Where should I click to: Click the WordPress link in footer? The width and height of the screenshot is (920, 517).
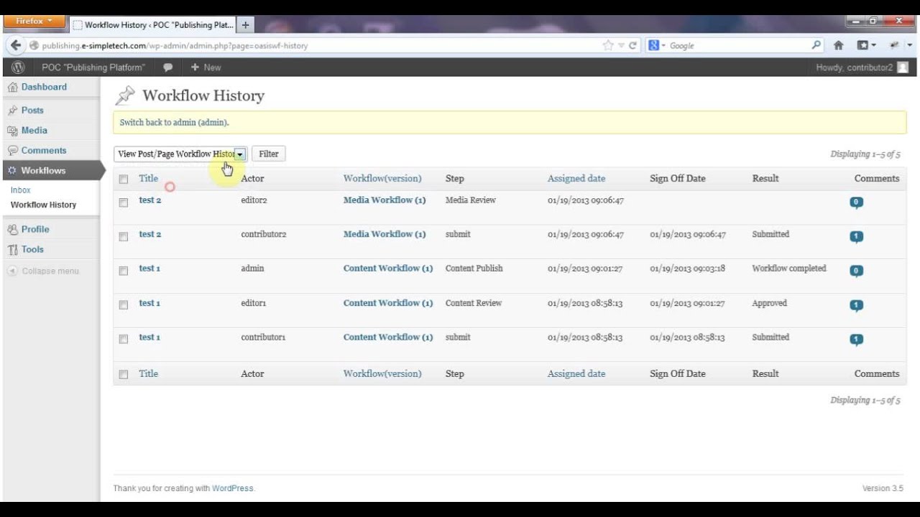tap(233, 488)
